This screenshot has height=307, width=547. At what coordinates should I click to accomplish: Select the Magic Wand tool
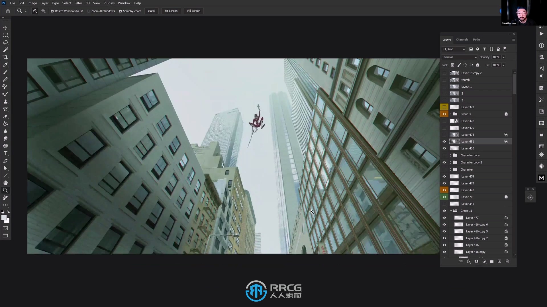coord(5,50)
